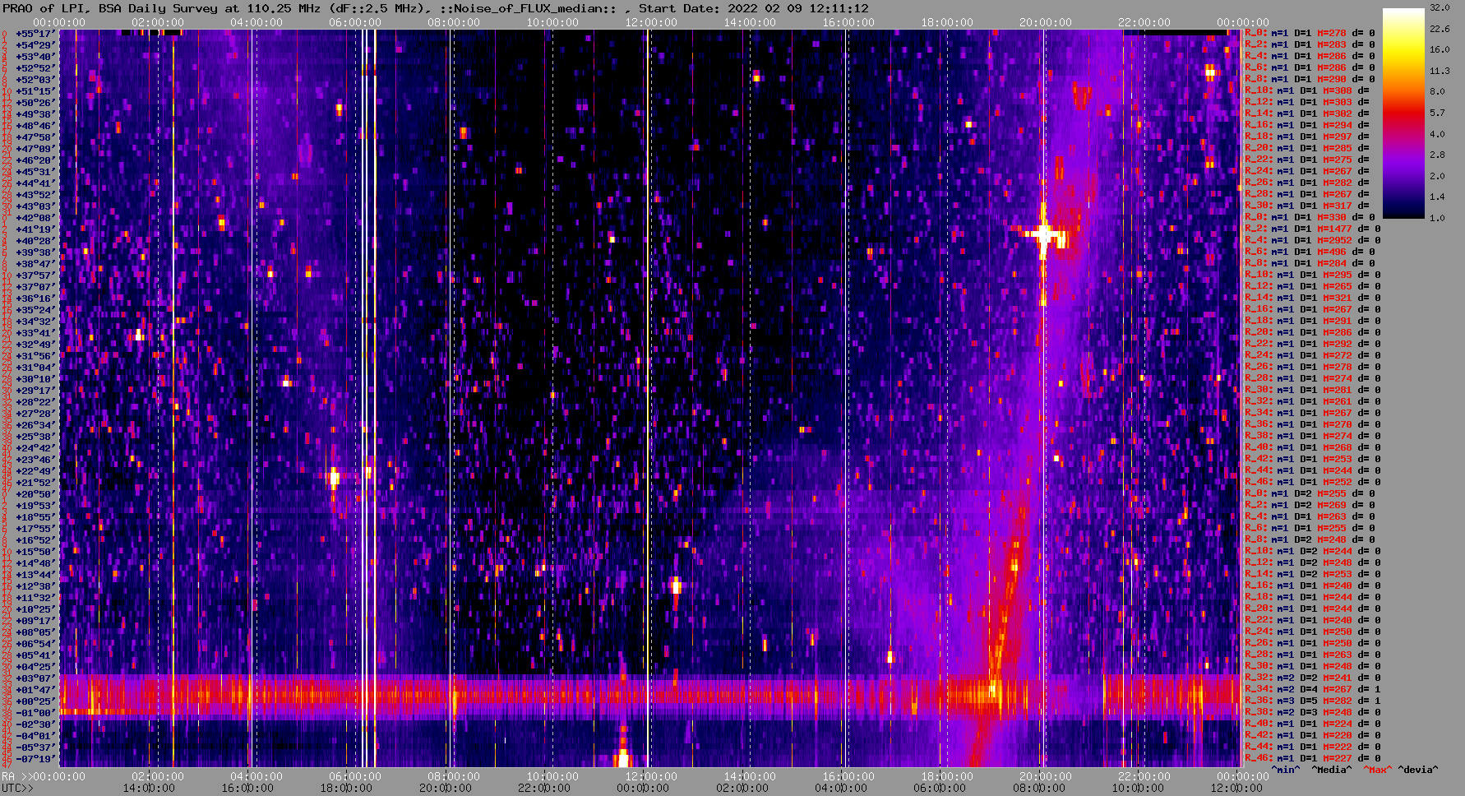This screenshot has height=796, width=1465.
Task: Select the 22.6 color scale value
Action: pyautogui.click(x=1440, y=29)
